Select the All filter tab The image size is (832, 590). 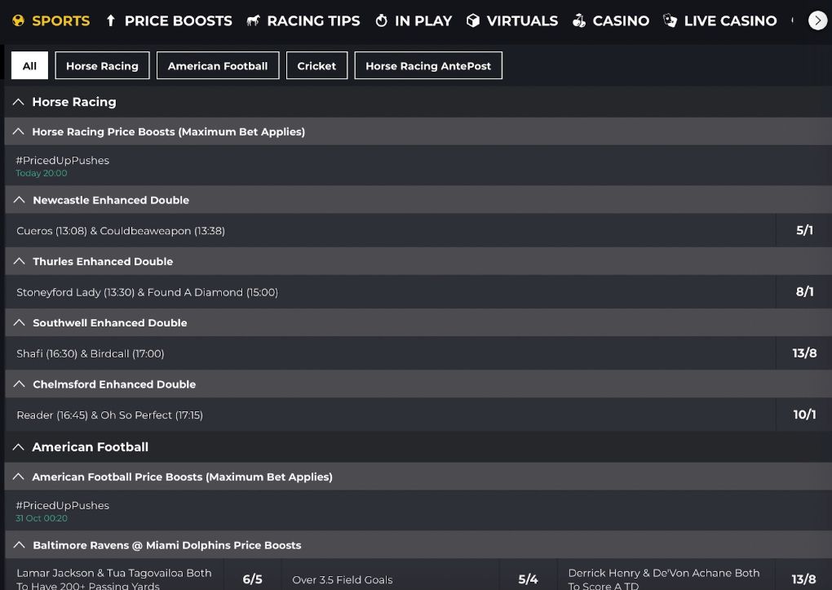coord(29,65)
